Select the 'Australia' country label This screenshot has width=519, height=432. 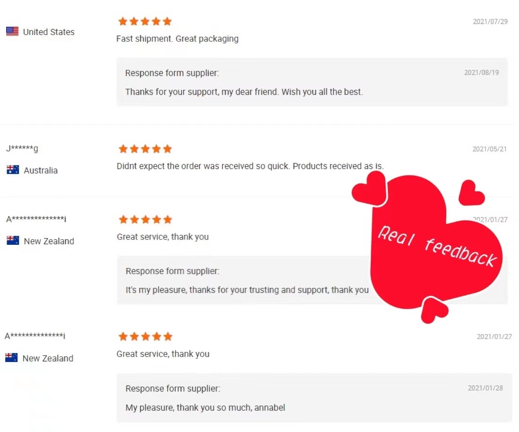(41, 171)
